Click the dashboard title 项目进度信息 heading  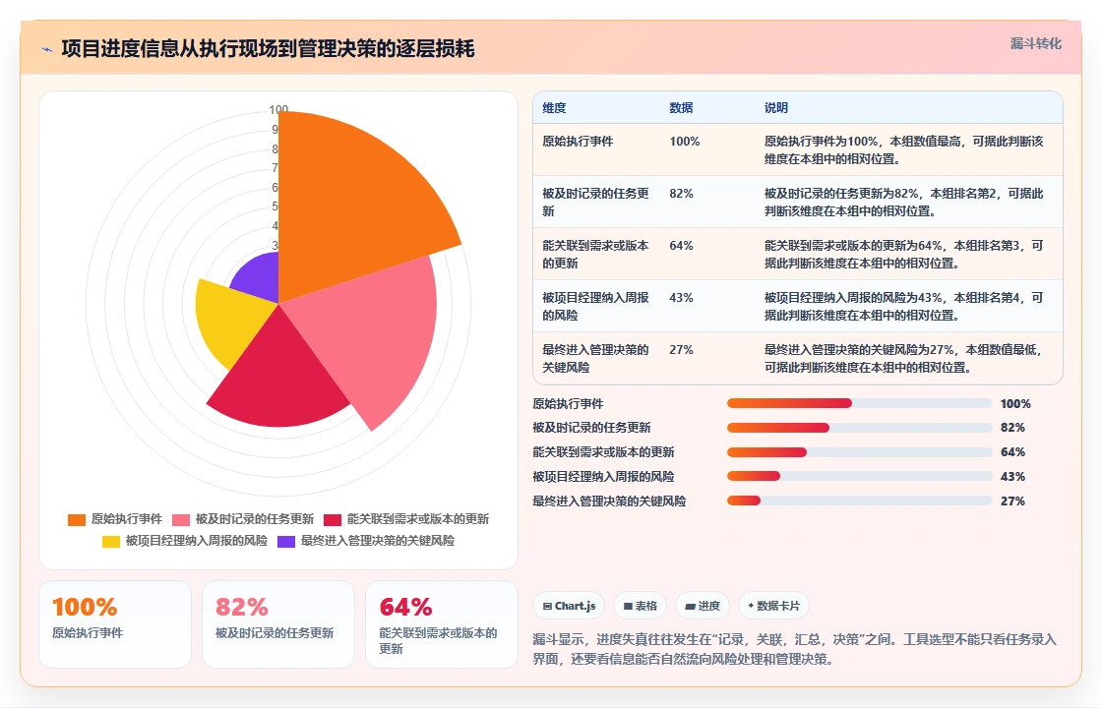pyautogui.click(x=268, y=48)
